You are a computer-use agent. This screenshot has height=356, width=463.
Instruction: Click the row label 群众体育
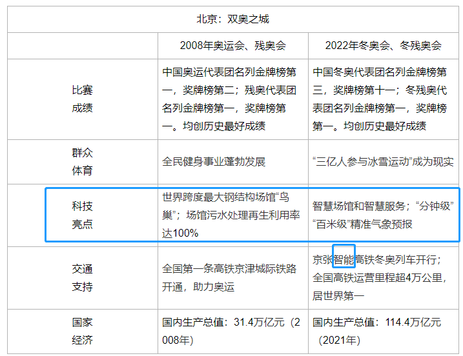point(83,162)
